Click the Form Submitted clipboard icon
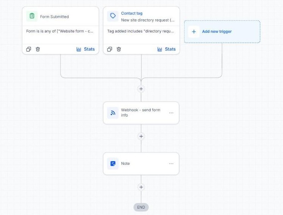This screenshot has width=283, height=215. 32,16
